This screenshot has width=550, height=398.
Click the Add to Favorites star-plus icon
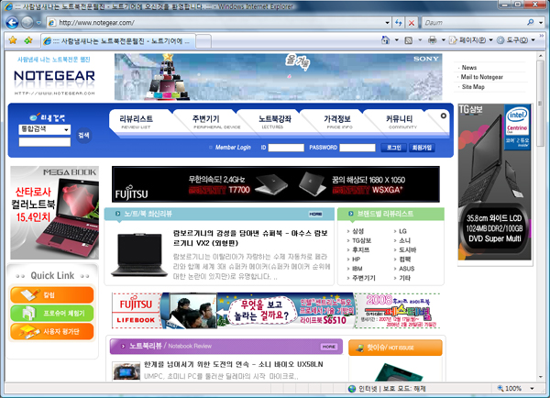[28, 40]
